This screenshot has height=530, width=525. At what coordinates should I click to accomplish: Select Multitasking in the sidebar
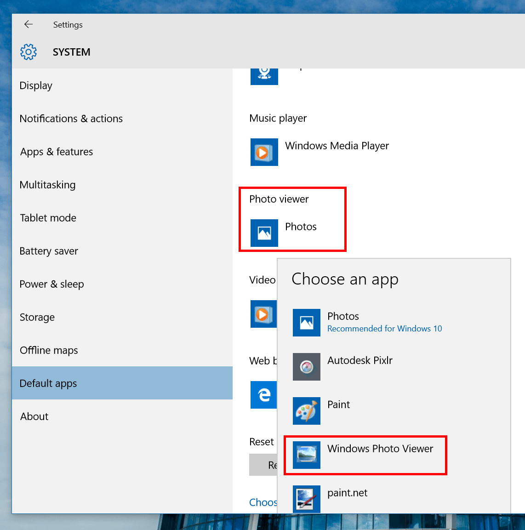click(x=47, y=185)
